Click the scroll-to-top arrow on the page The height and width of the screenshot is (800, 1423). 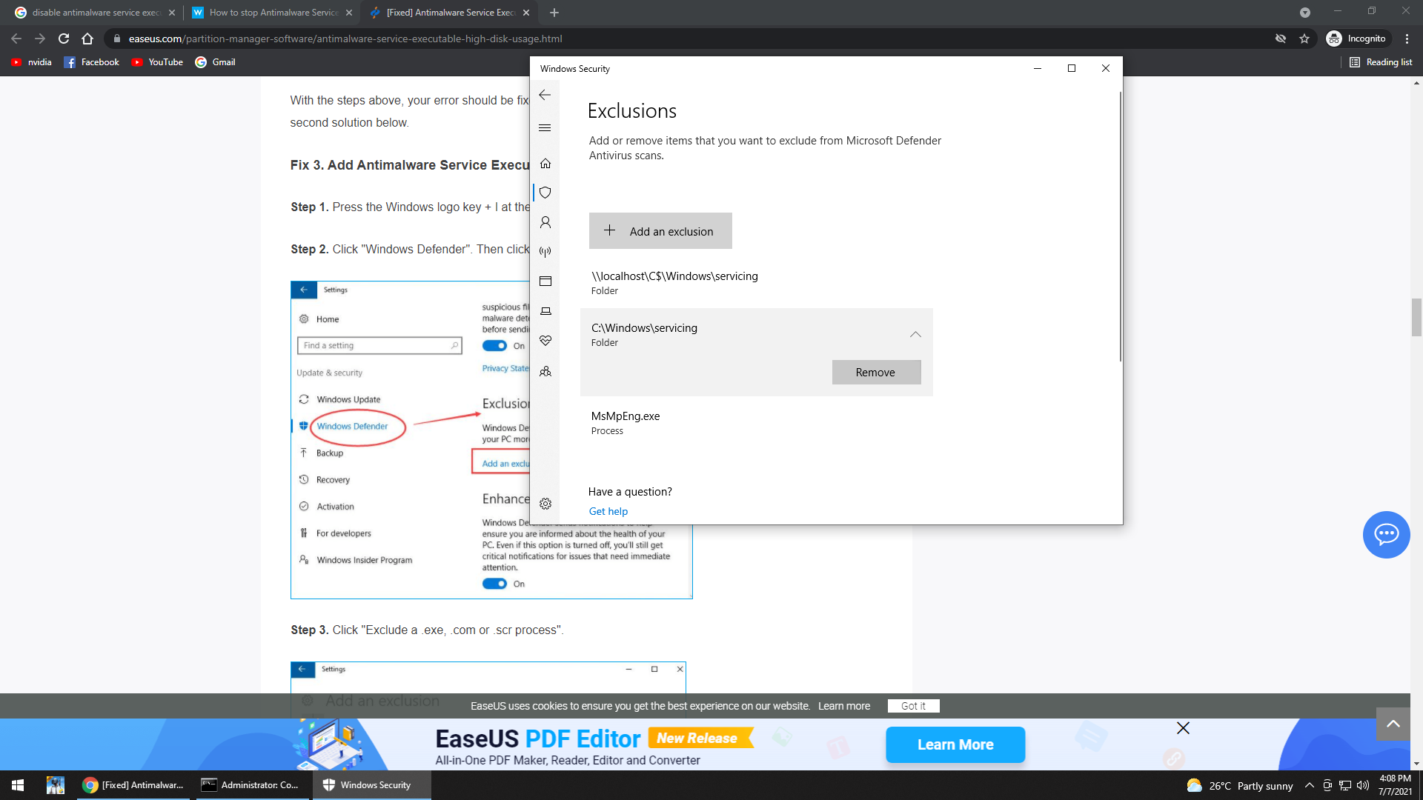coord(1393,724)
